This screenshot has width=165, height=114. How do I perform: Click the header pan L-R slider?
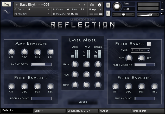point(123,15)
